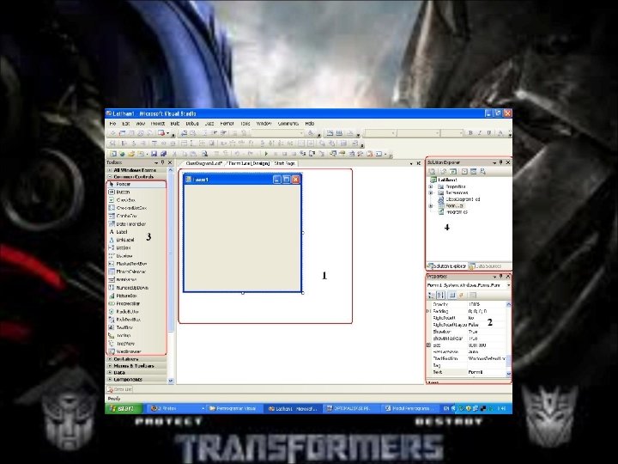Viewport: 618px width, 464px height.
Task: Click the Windows Start button
Action: point(124,408)
